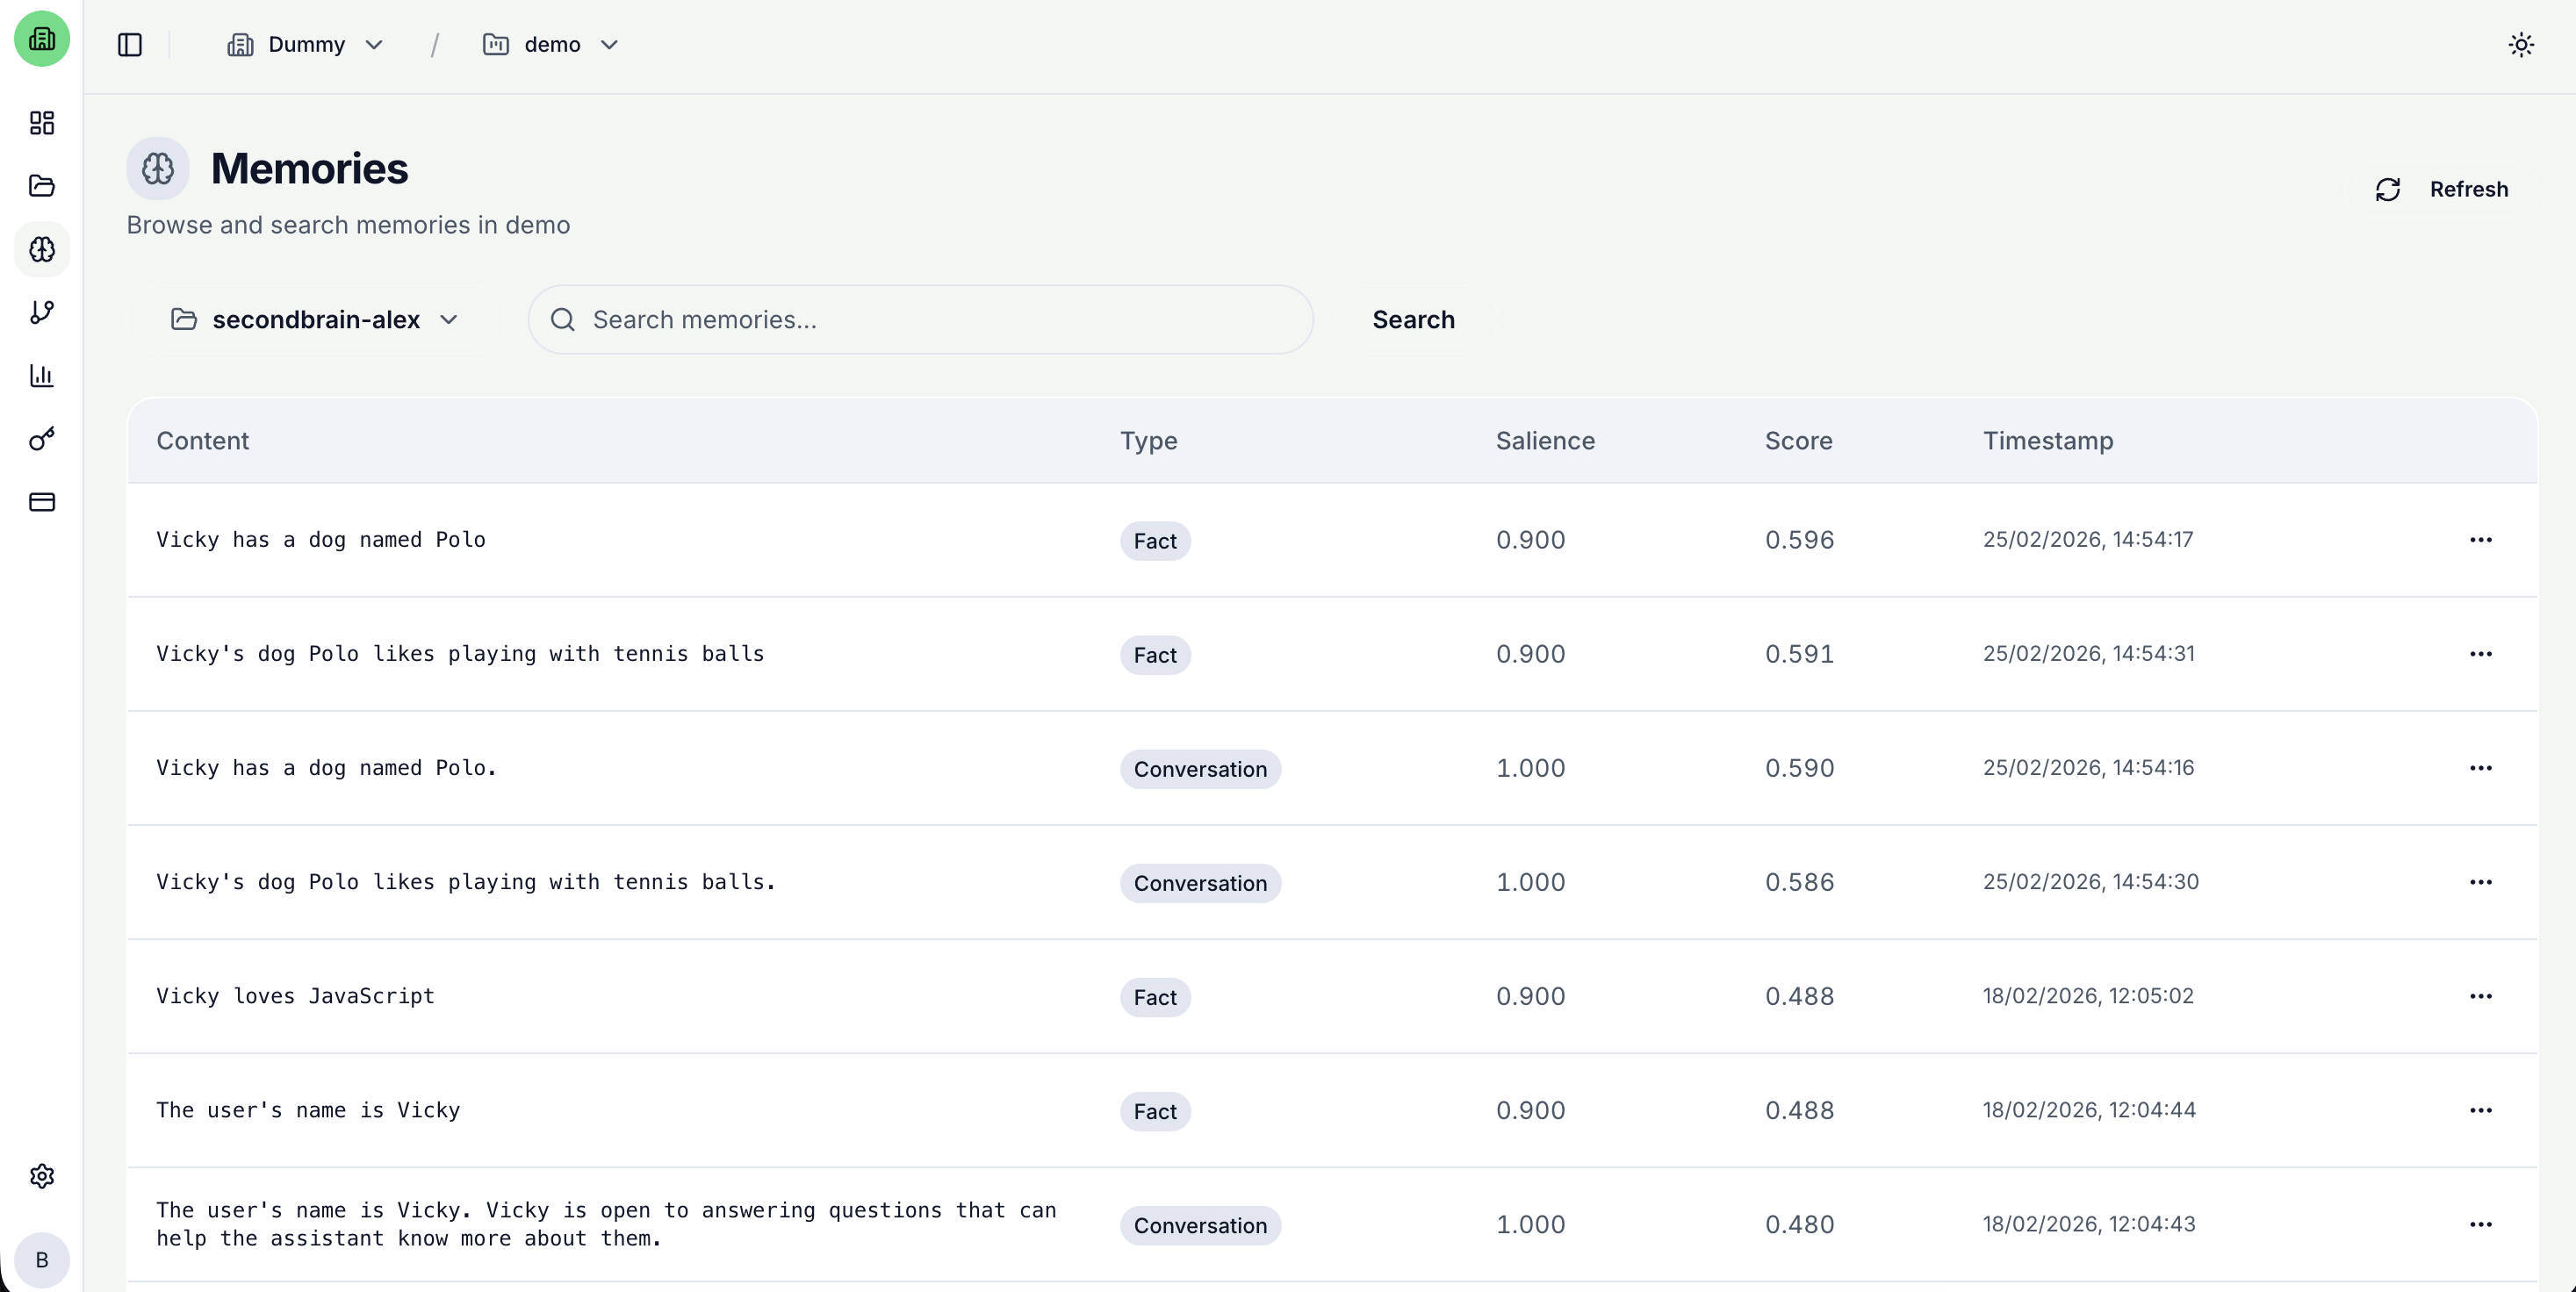Open the profile avatar labeled B

click(x=42, y=1260)
